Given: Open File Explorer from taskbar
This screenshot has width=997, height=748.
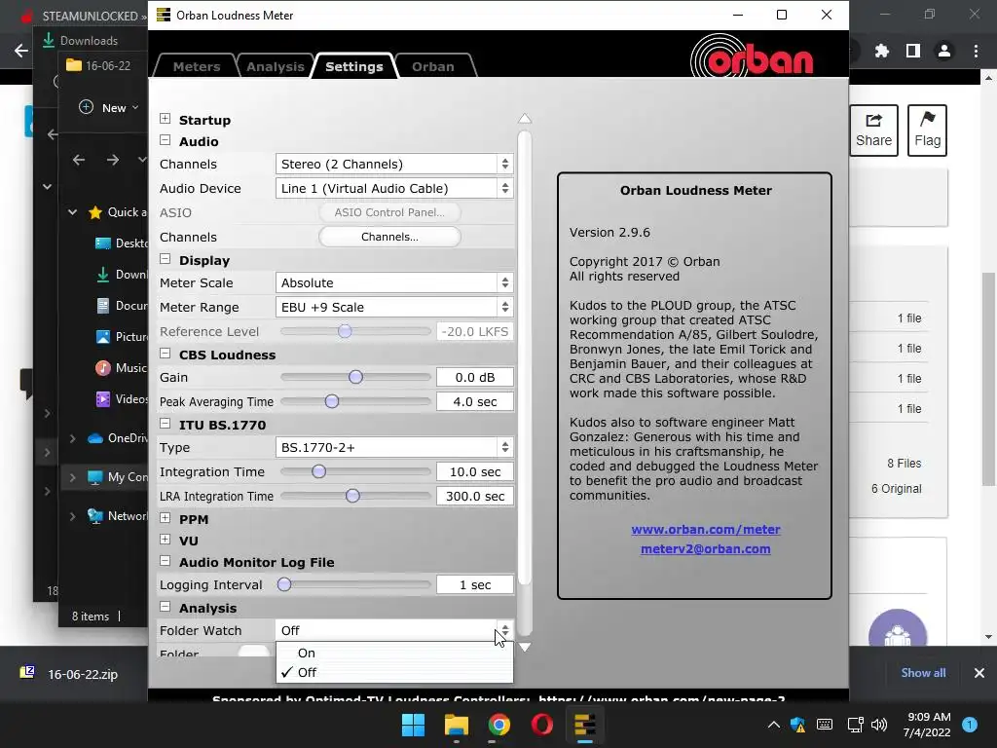Looking at the screenshot, I should pos(456,725).
